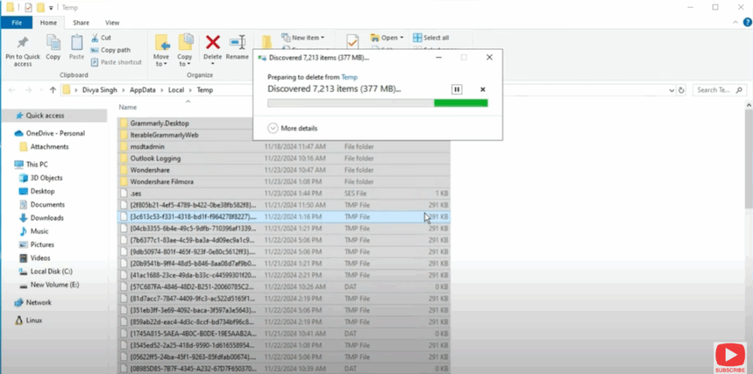The height and width of the screenshot is (374, 753).
Task: Expand address bar history dropdown
Action: 671,90
